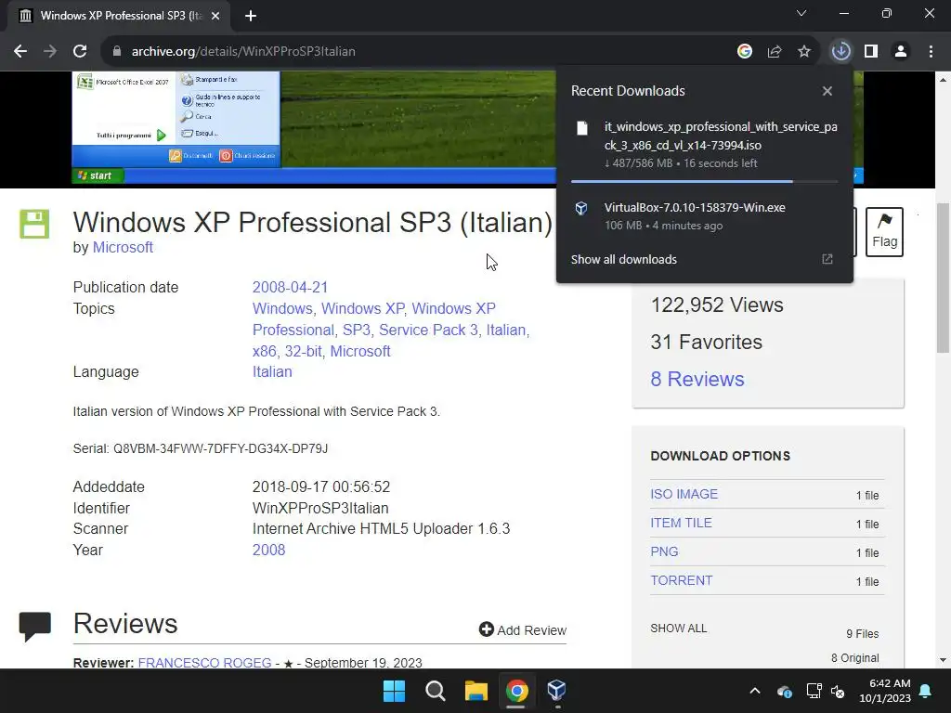Select the PNG download option
951x713 pixels.
coord(664,551)
